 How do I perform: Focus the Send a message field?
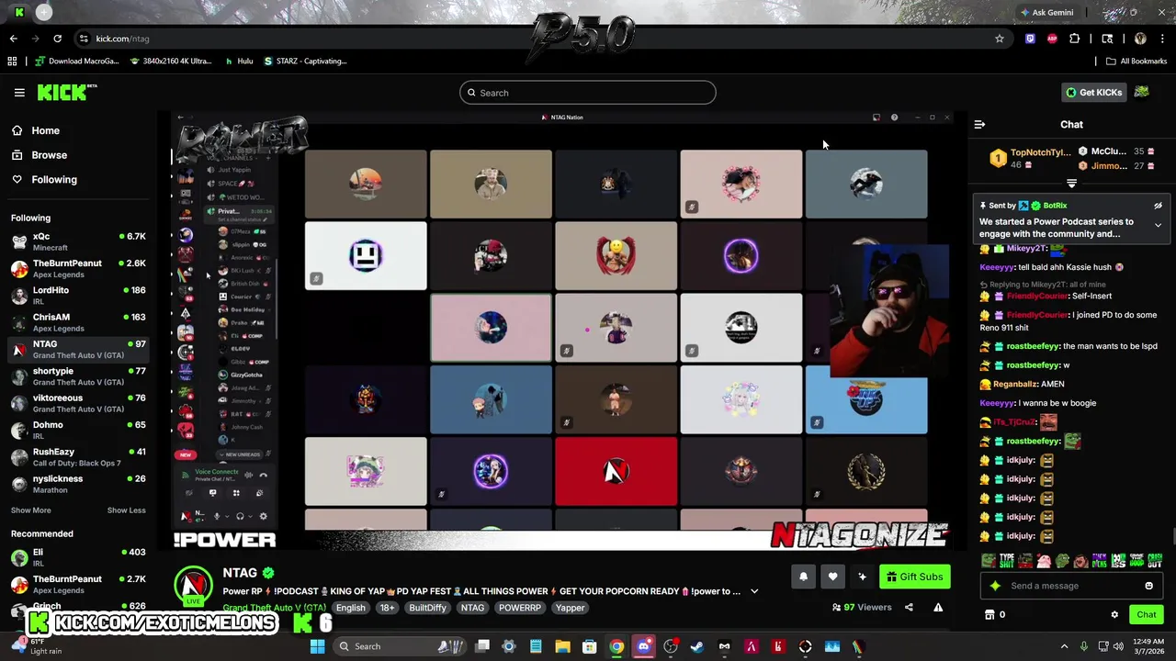click(1071, 586)
